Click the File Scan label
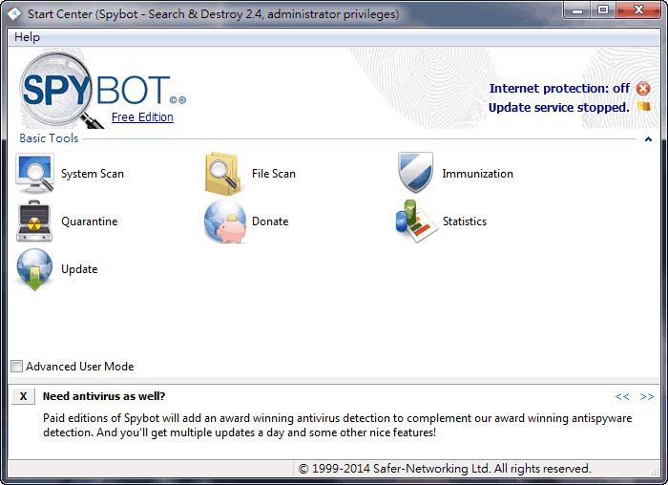 [x=274, y=174]
